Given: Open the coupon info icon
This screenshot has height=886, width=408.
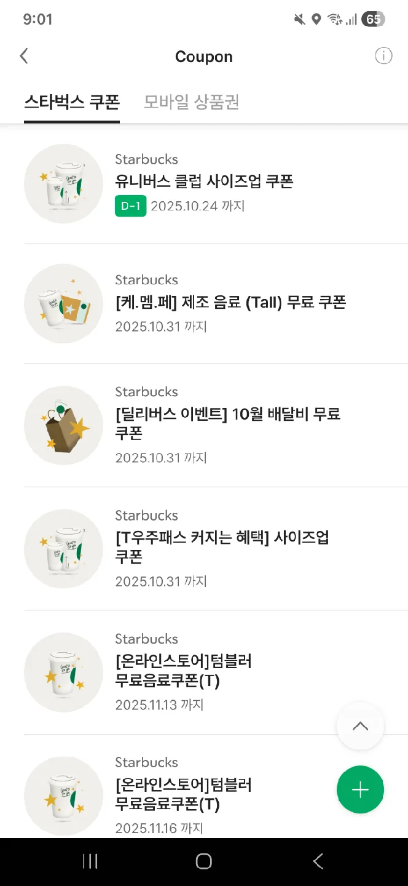Looking at the screenshot, I should pos(383,57).
